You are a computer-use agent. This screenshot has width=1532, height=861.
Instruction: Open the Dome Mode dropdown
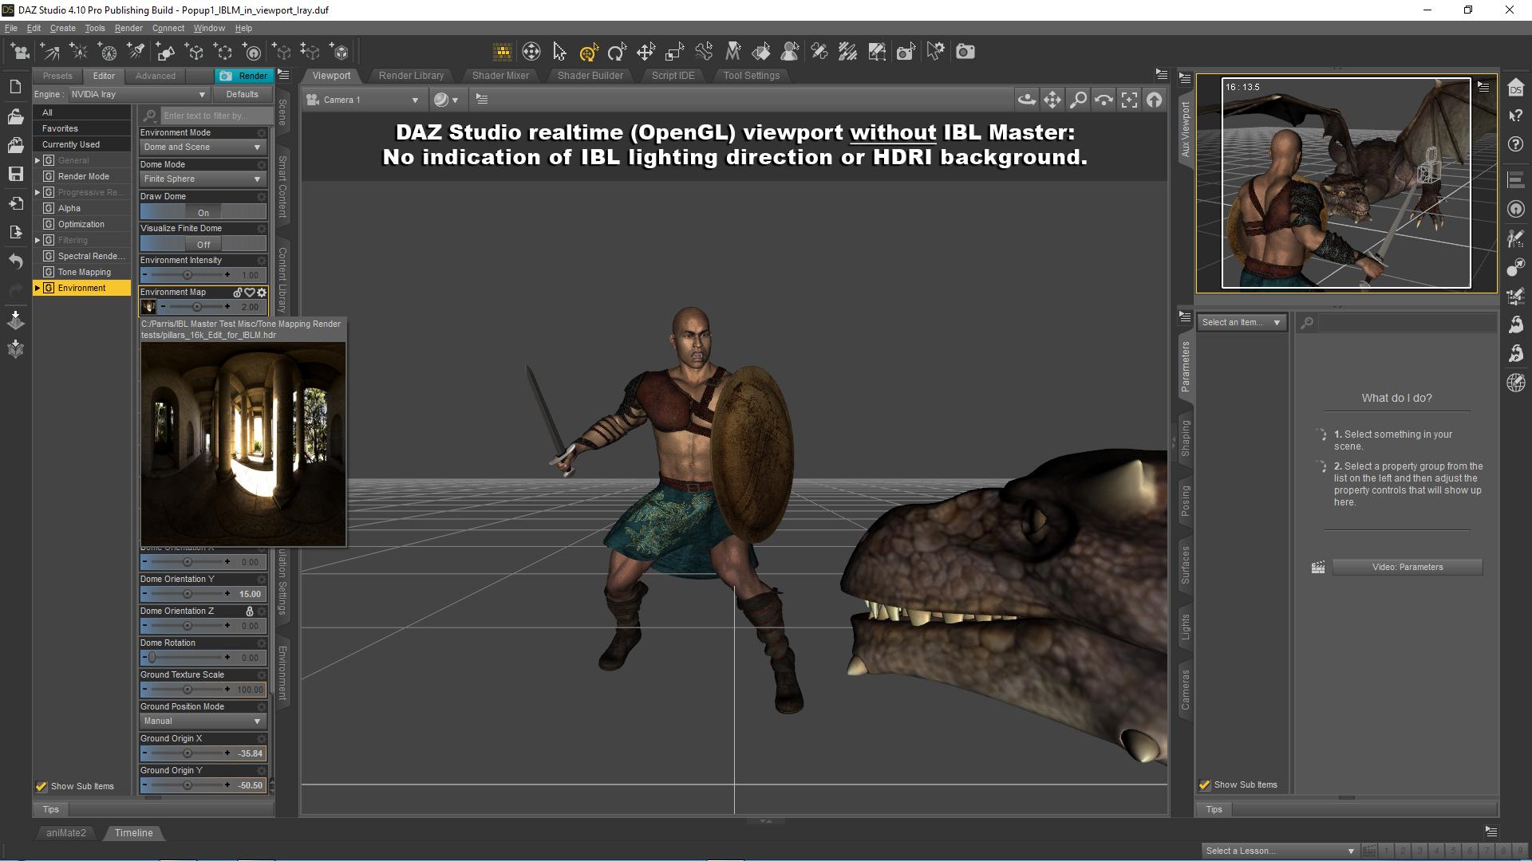click(x=202, y=179)
